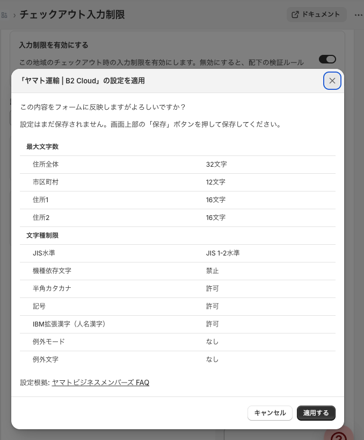
Task: Click the dialog title ヤマト運輸 B2 Cloud
Action: pos(82,81)
